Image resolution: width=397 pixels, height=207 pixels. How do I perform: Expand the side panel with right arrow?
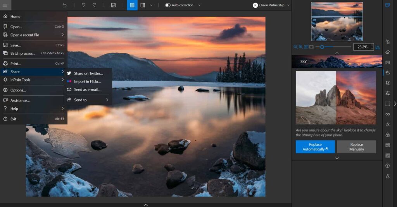395,104
